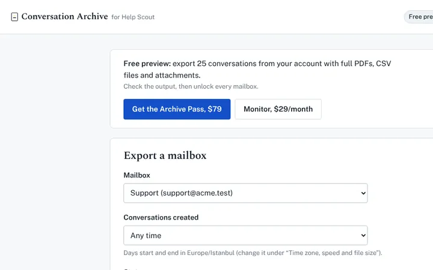Viewport: 433px width, 270px height.
Task: Click the 'Conversations created' field label
Action: (x=161, y=217)
